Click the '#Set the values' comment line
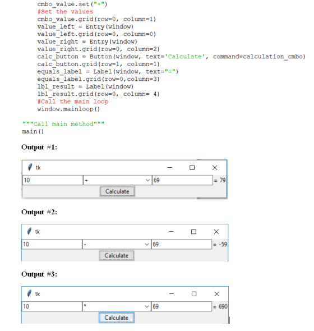Screen dimensions: 314x331 65,12
